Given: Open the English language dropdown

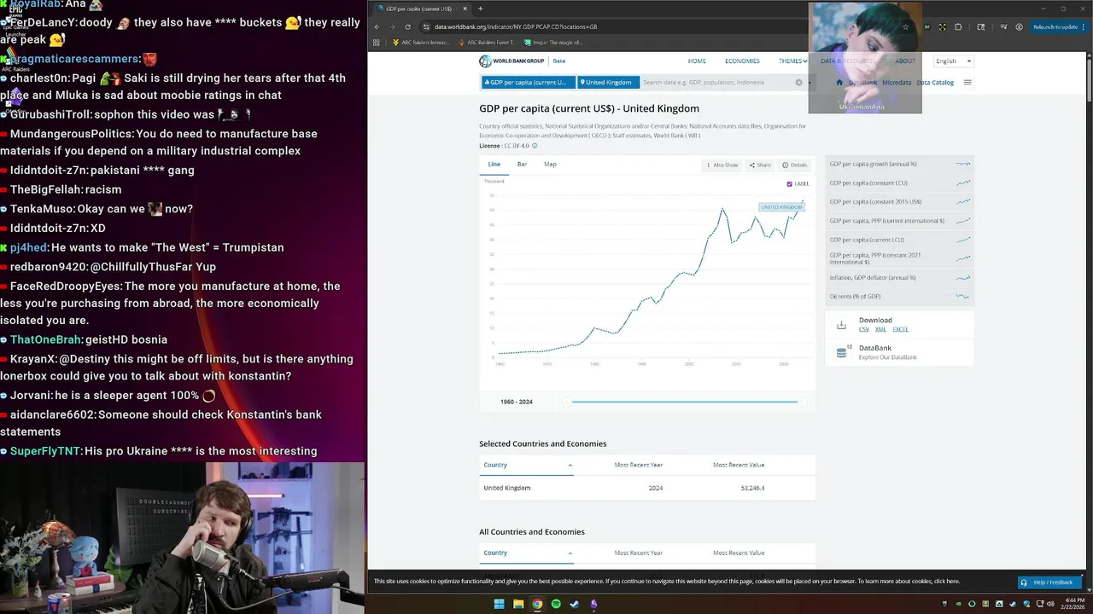Looking at the screenshot, I should (953, 61).
